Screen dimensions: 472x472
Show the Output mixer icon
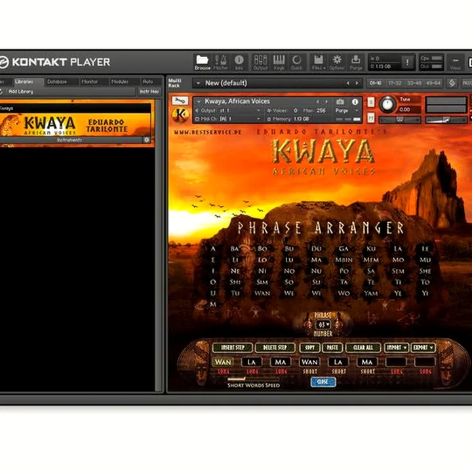[260, 62]
